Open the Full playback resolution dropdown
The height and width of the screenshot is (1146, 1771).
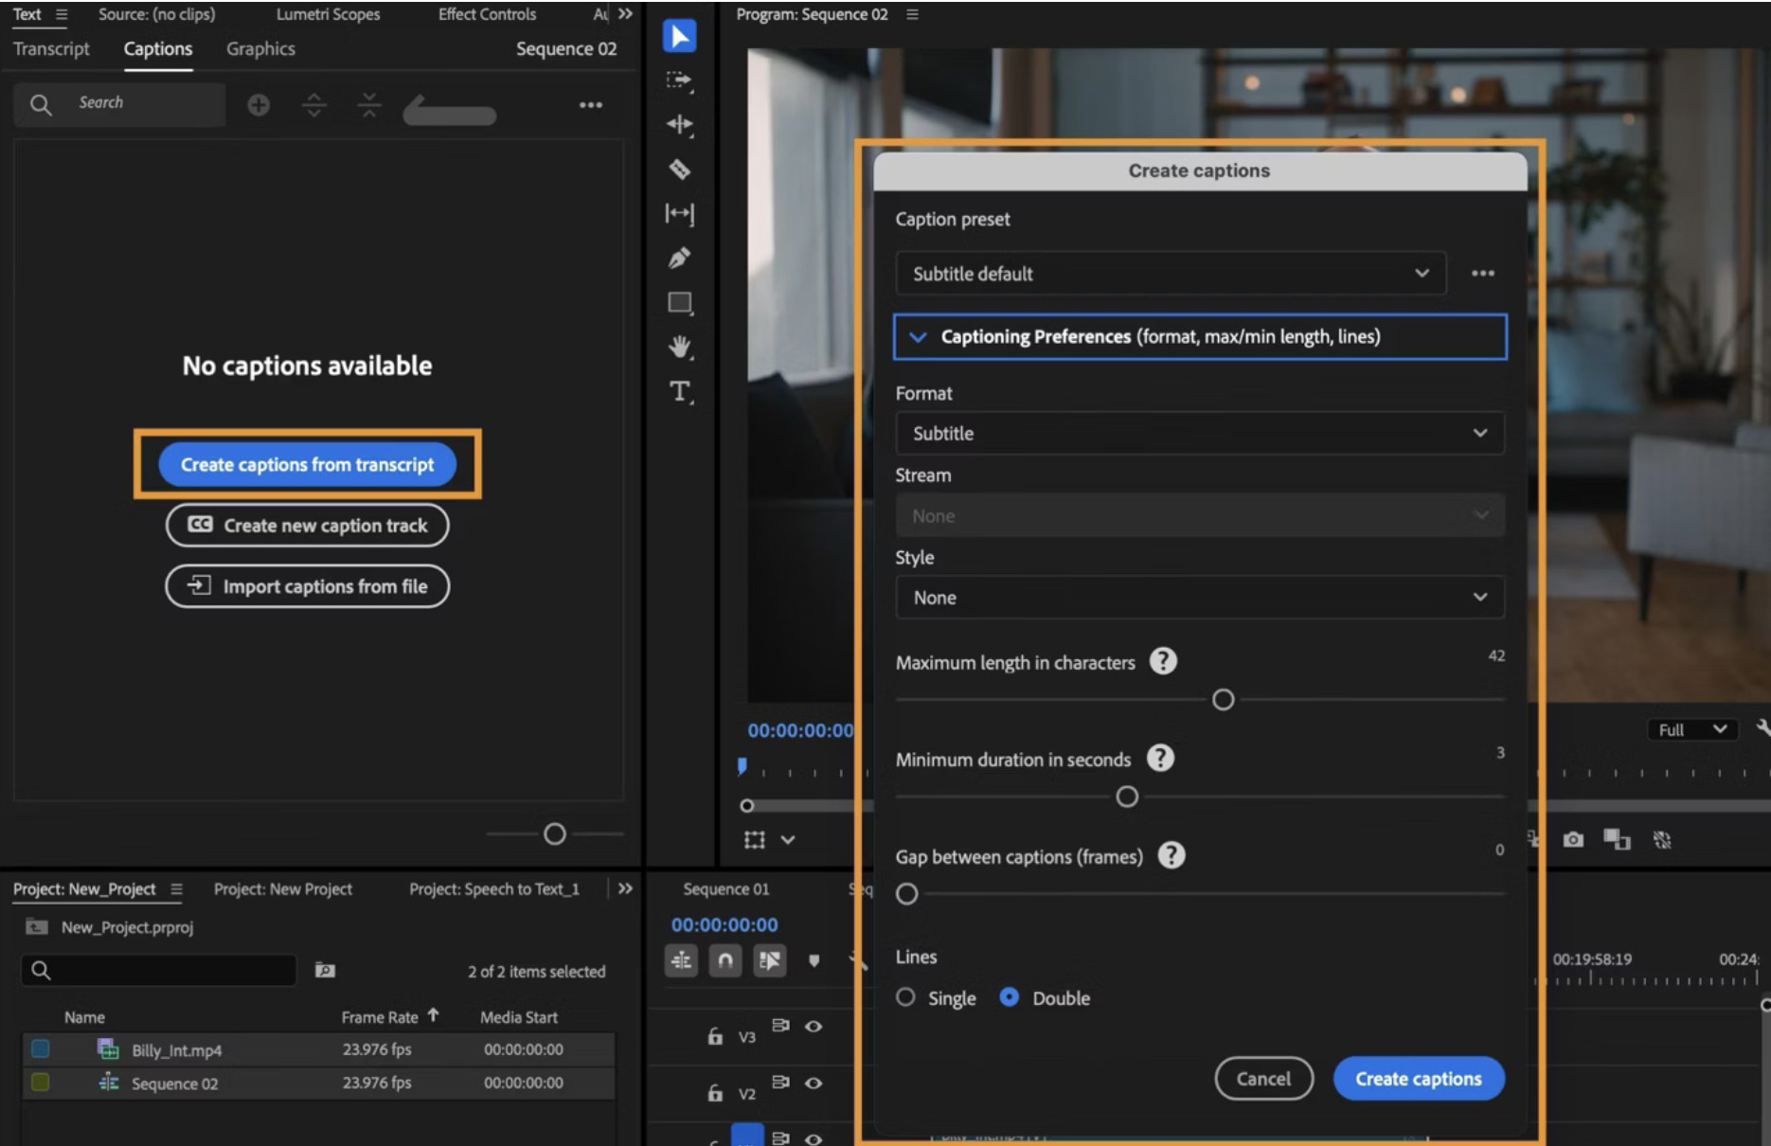1692,729
